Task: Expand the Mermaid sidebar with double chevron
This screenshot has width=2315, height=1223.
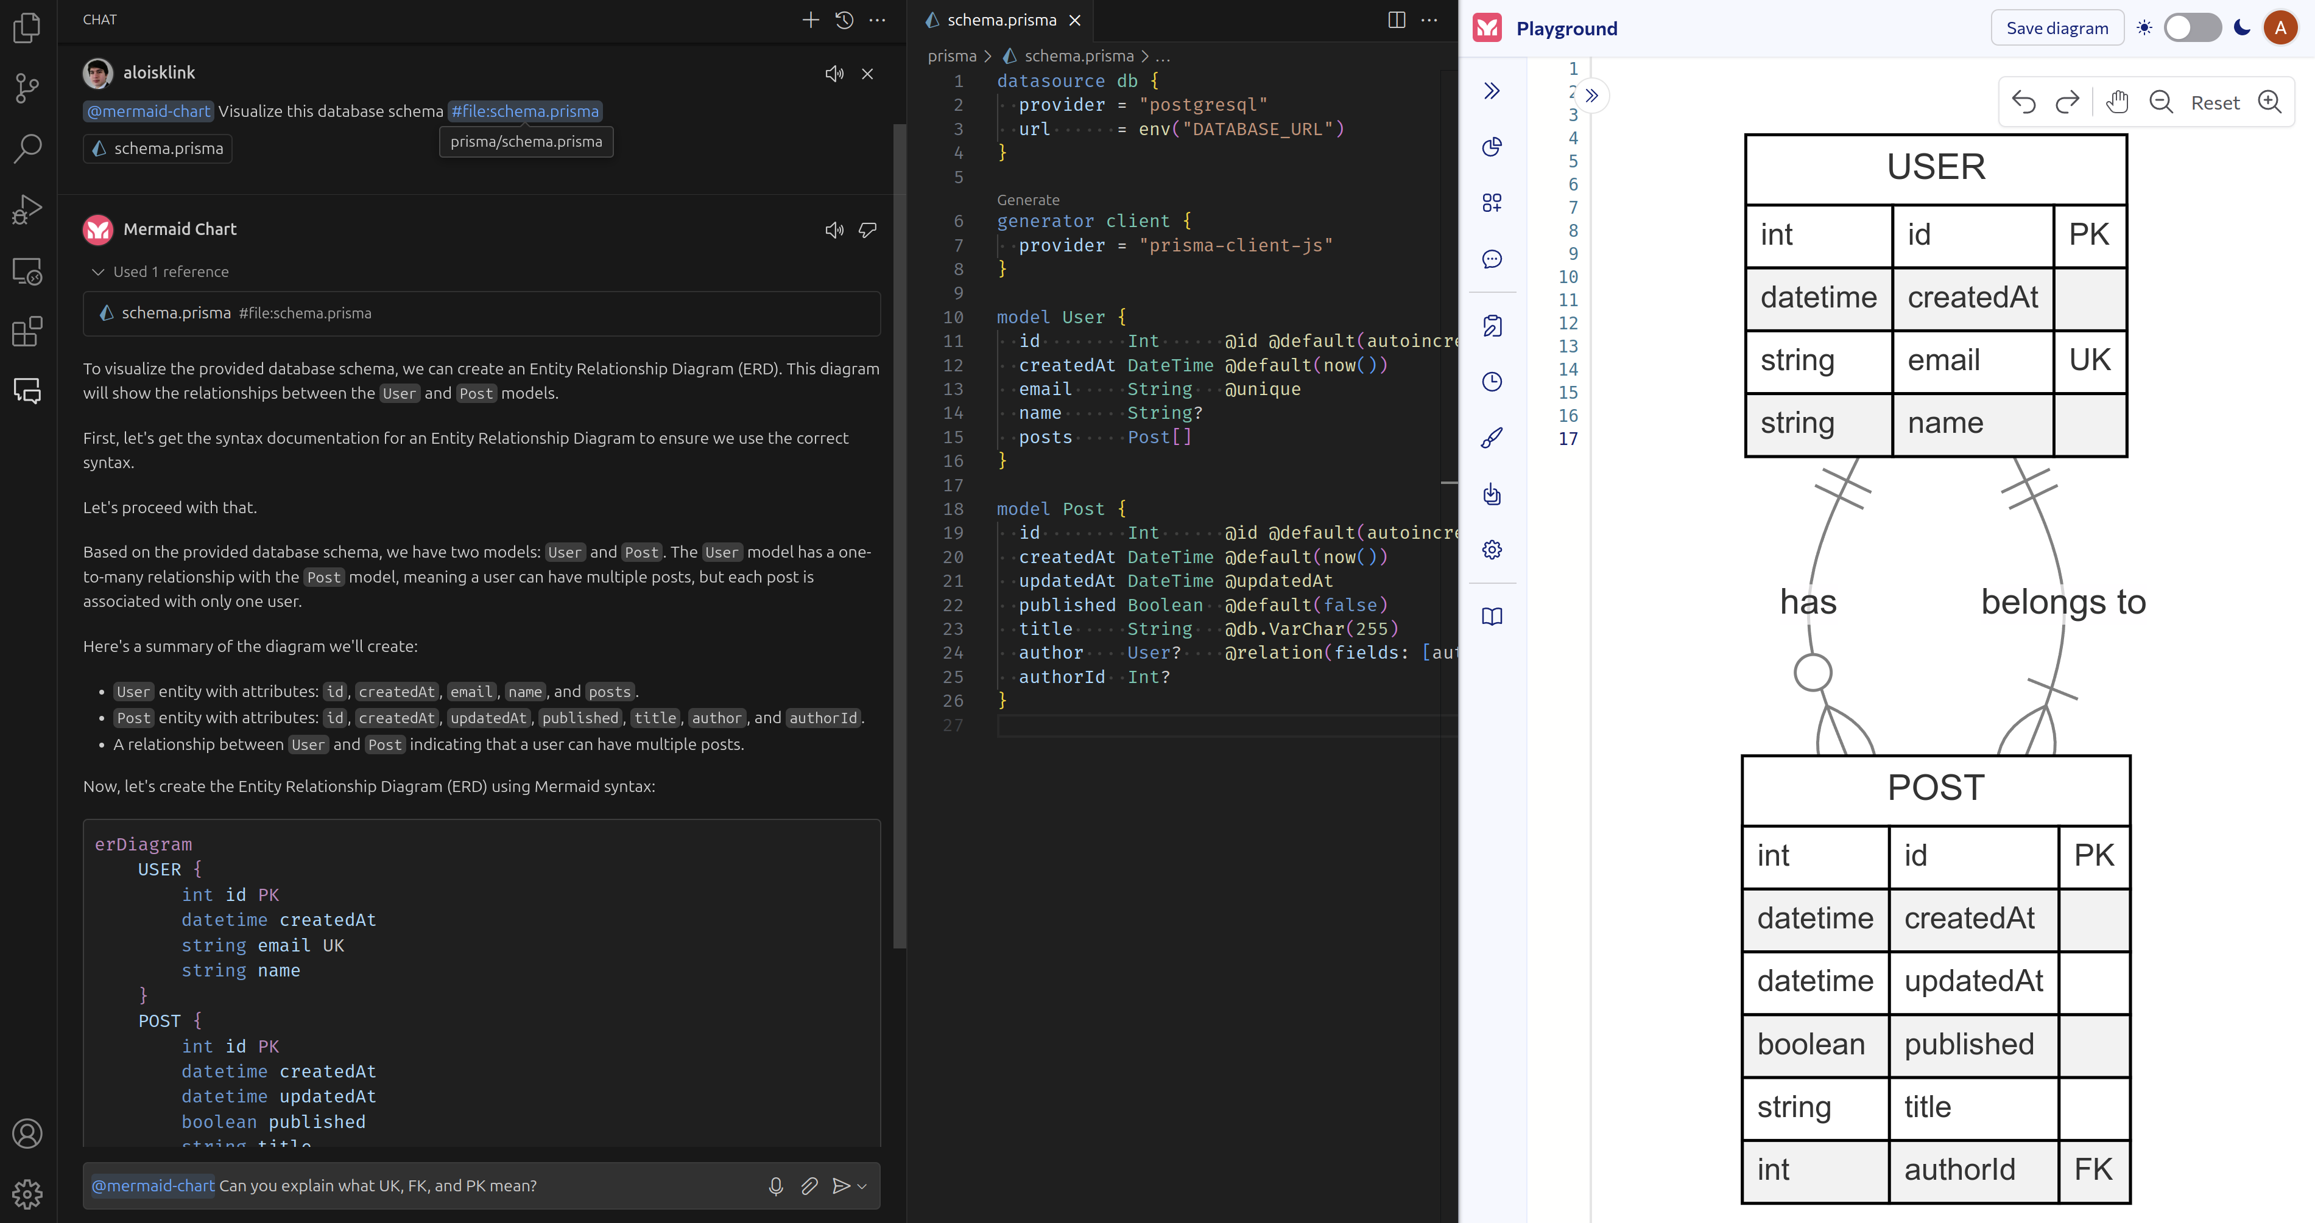Action: coord(1492,91)
